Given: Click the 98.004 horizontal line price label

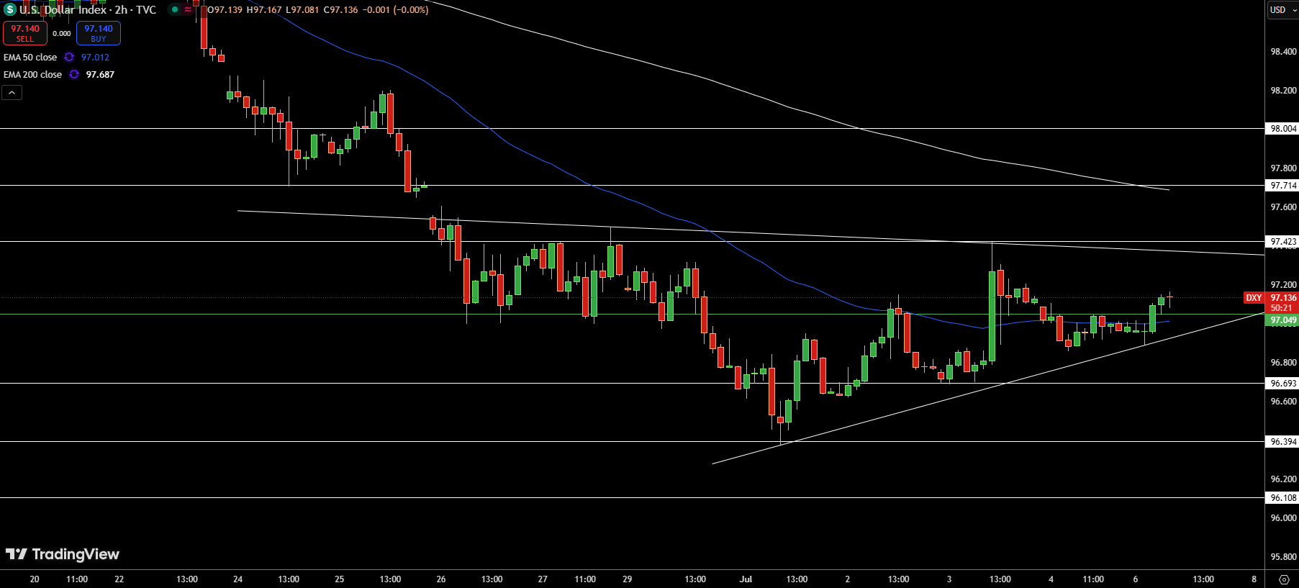Looking at the screenshot, I should tap(1283, 129).
